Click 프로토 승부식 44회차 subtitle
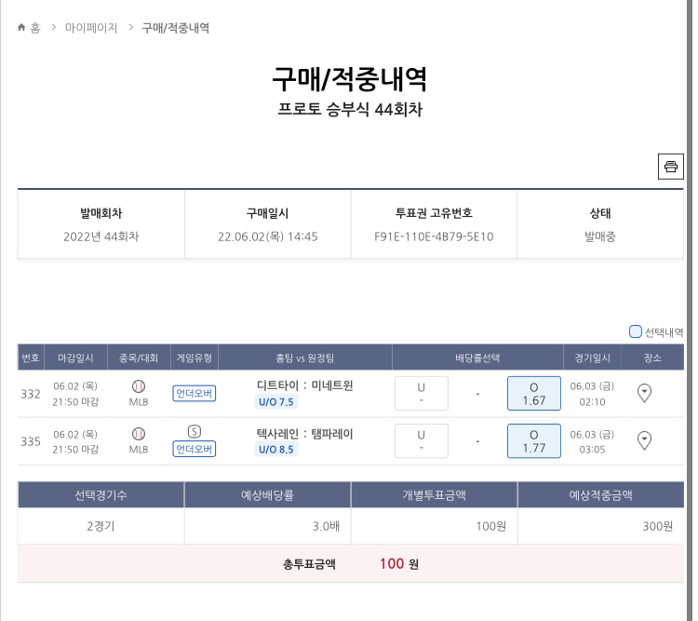Screen dimensions: 698x621 [350, 109]
